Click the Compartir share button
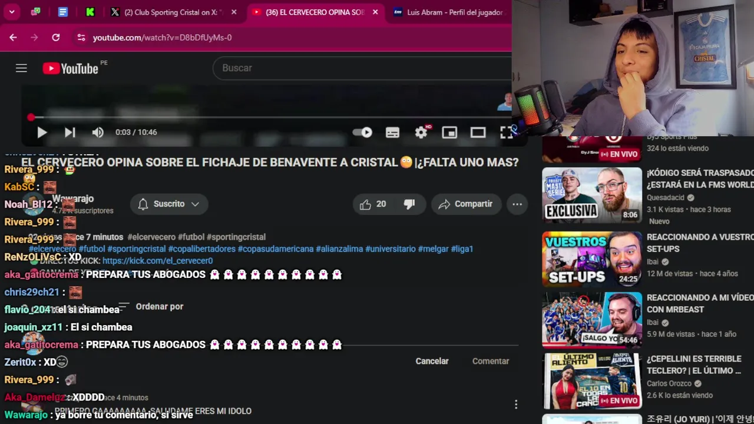This screenshot has height=424, width=754. coord(465,204)
